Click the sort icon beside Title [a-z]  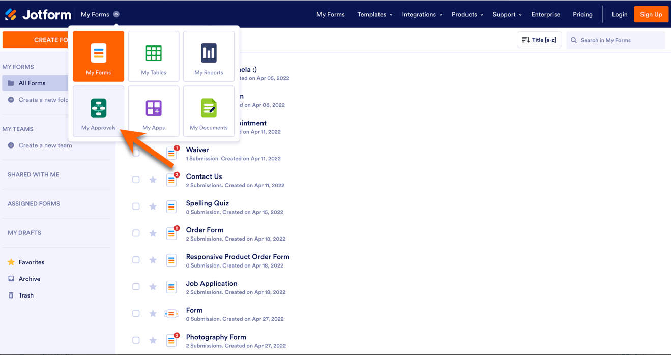click(x=526, y=40)
